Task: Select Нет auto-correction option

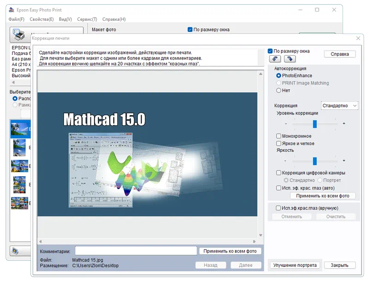Action: (279, 90)
